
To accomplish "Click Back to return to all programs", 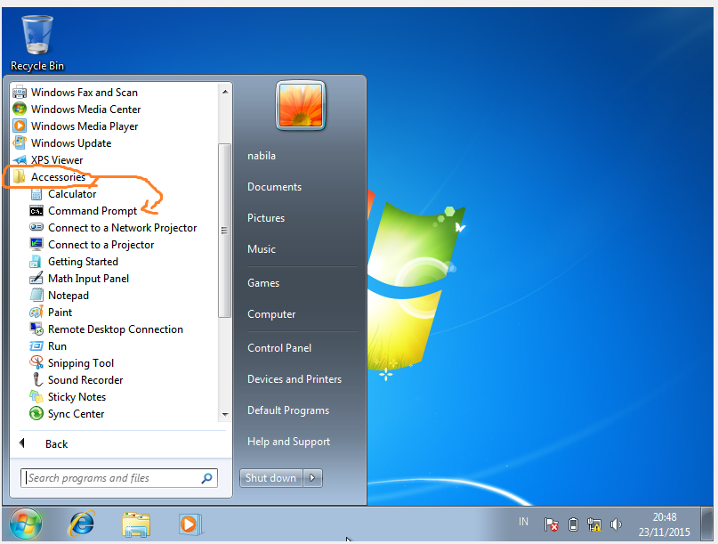I will (x=56, y=443).
